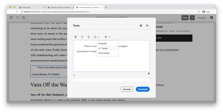
Task: Click the Vans Off the Wall heading
Action: tap(49, 85)
